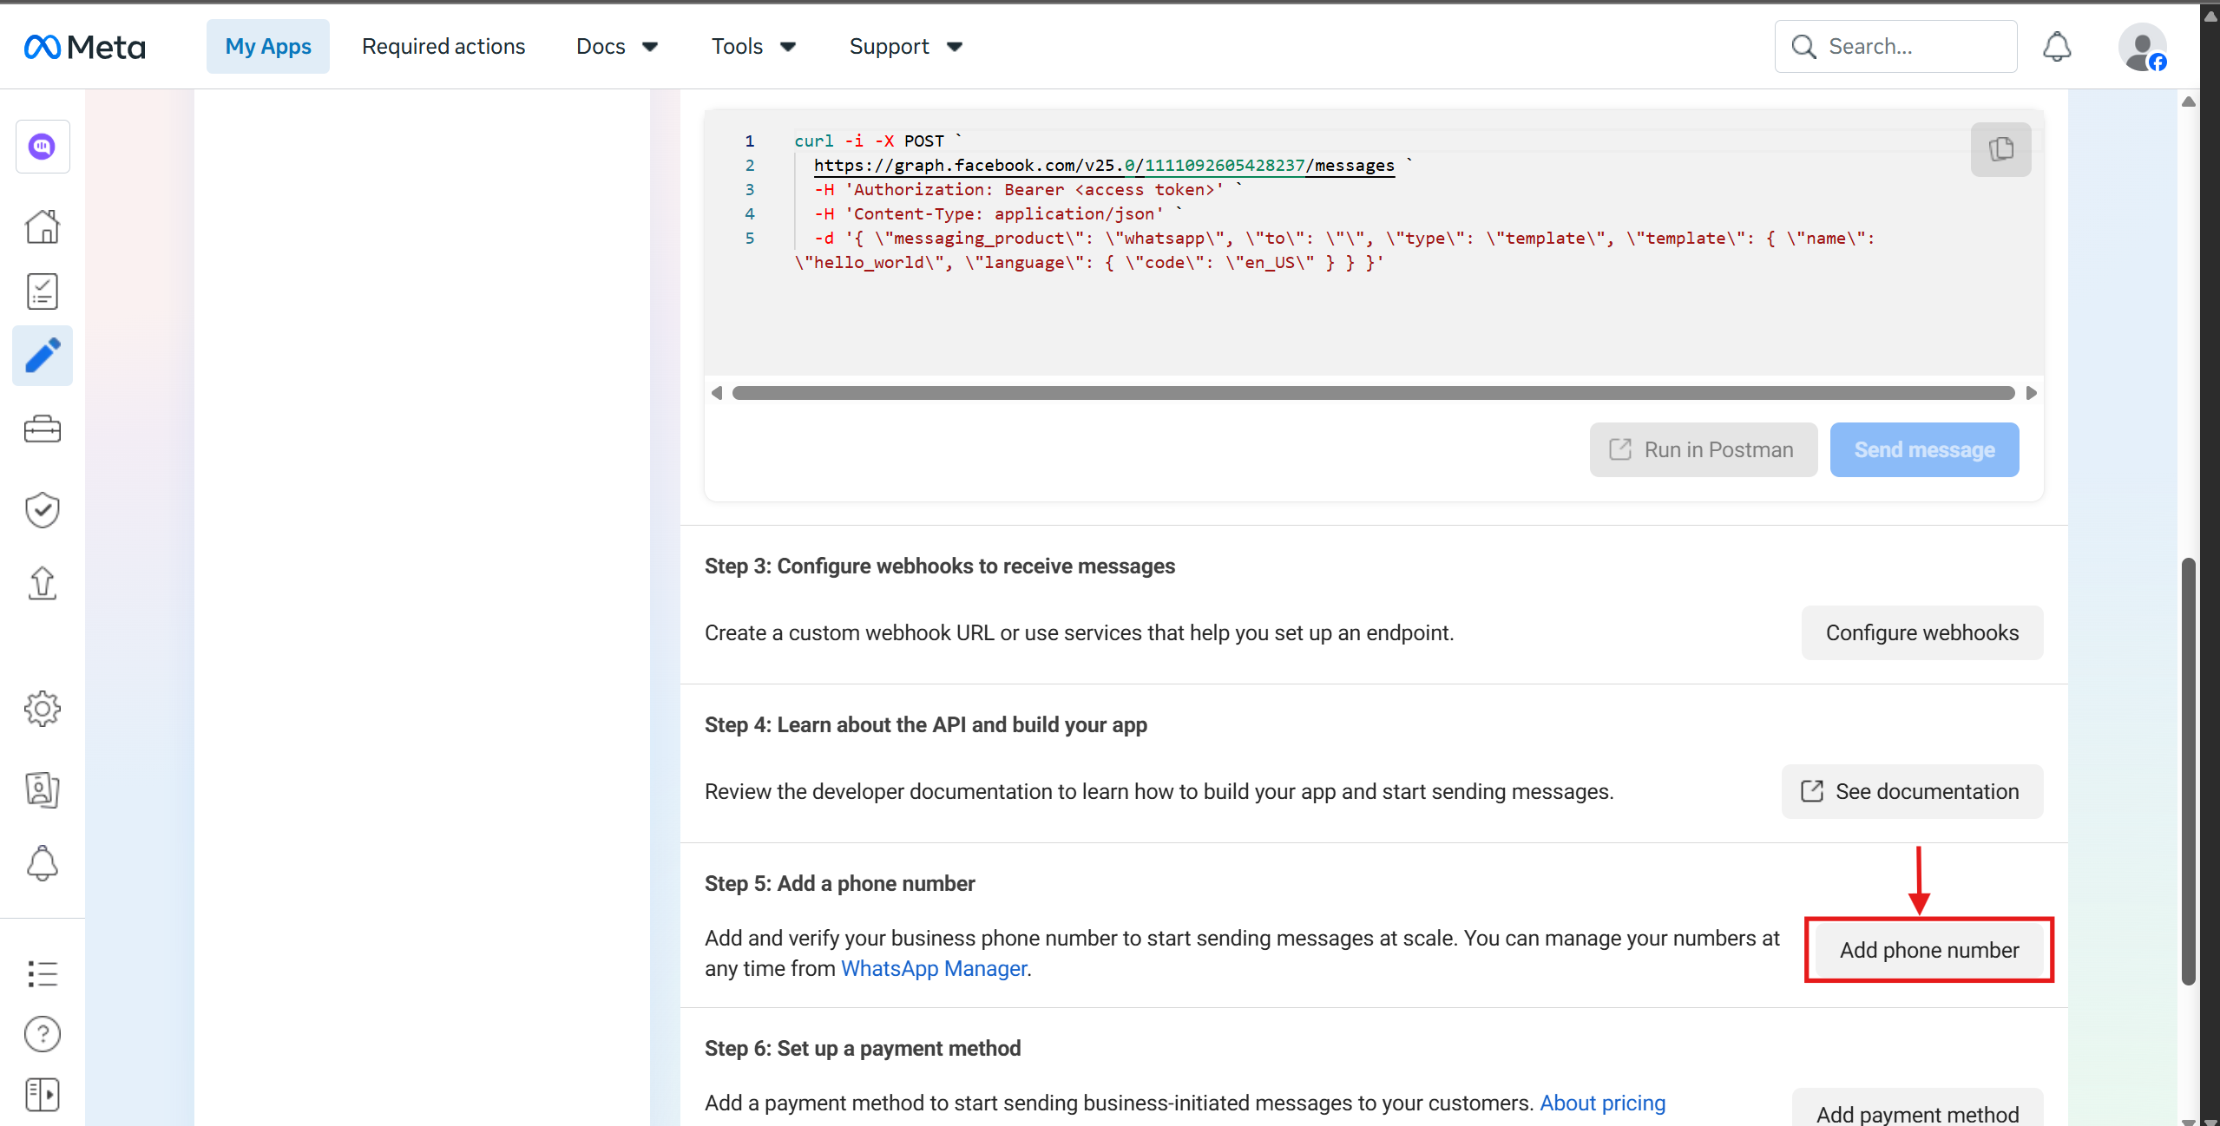Click the Step 3 Configure webhooks heading
This screenshot has width=2220, height=1126.
(940, 566)
